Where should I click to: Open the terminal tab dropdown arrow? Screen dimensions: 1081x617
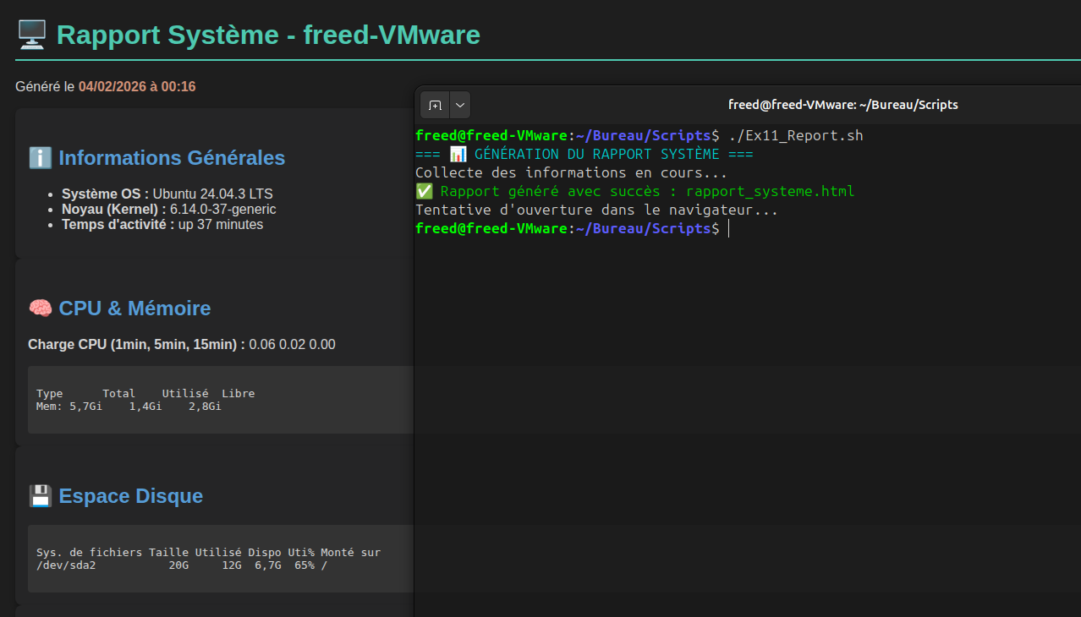coord(460,105)
